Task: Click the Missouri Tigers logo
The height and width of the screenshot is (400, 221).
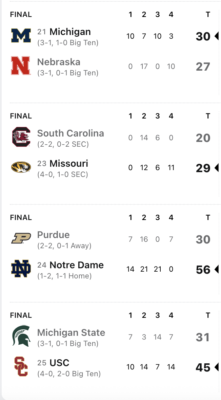Action: click(x=21, y=167)
